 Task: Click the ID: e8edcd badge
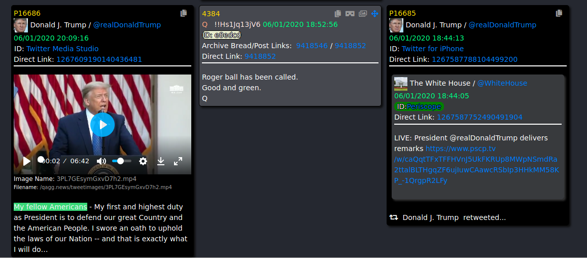(222, 35)
